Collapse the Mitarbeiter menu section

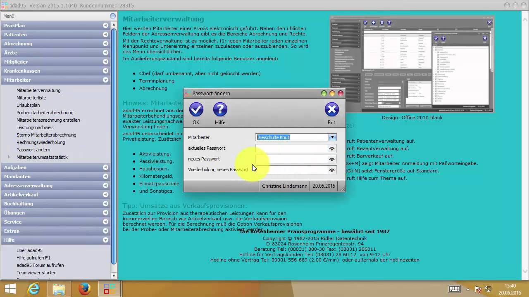tap(105, 80)
